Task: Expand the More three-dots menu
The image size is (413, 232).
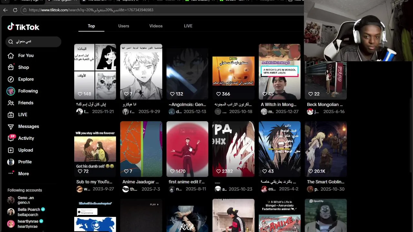Action: coord(11,173)
